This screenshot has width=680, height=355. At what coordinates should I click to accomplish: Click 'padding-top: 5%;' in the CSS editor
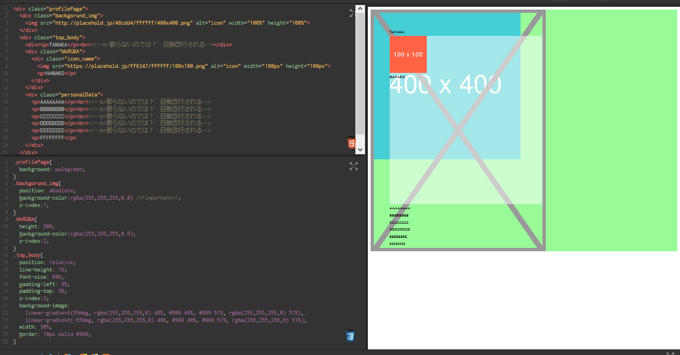pyautogui.click(x=43, y=291)
